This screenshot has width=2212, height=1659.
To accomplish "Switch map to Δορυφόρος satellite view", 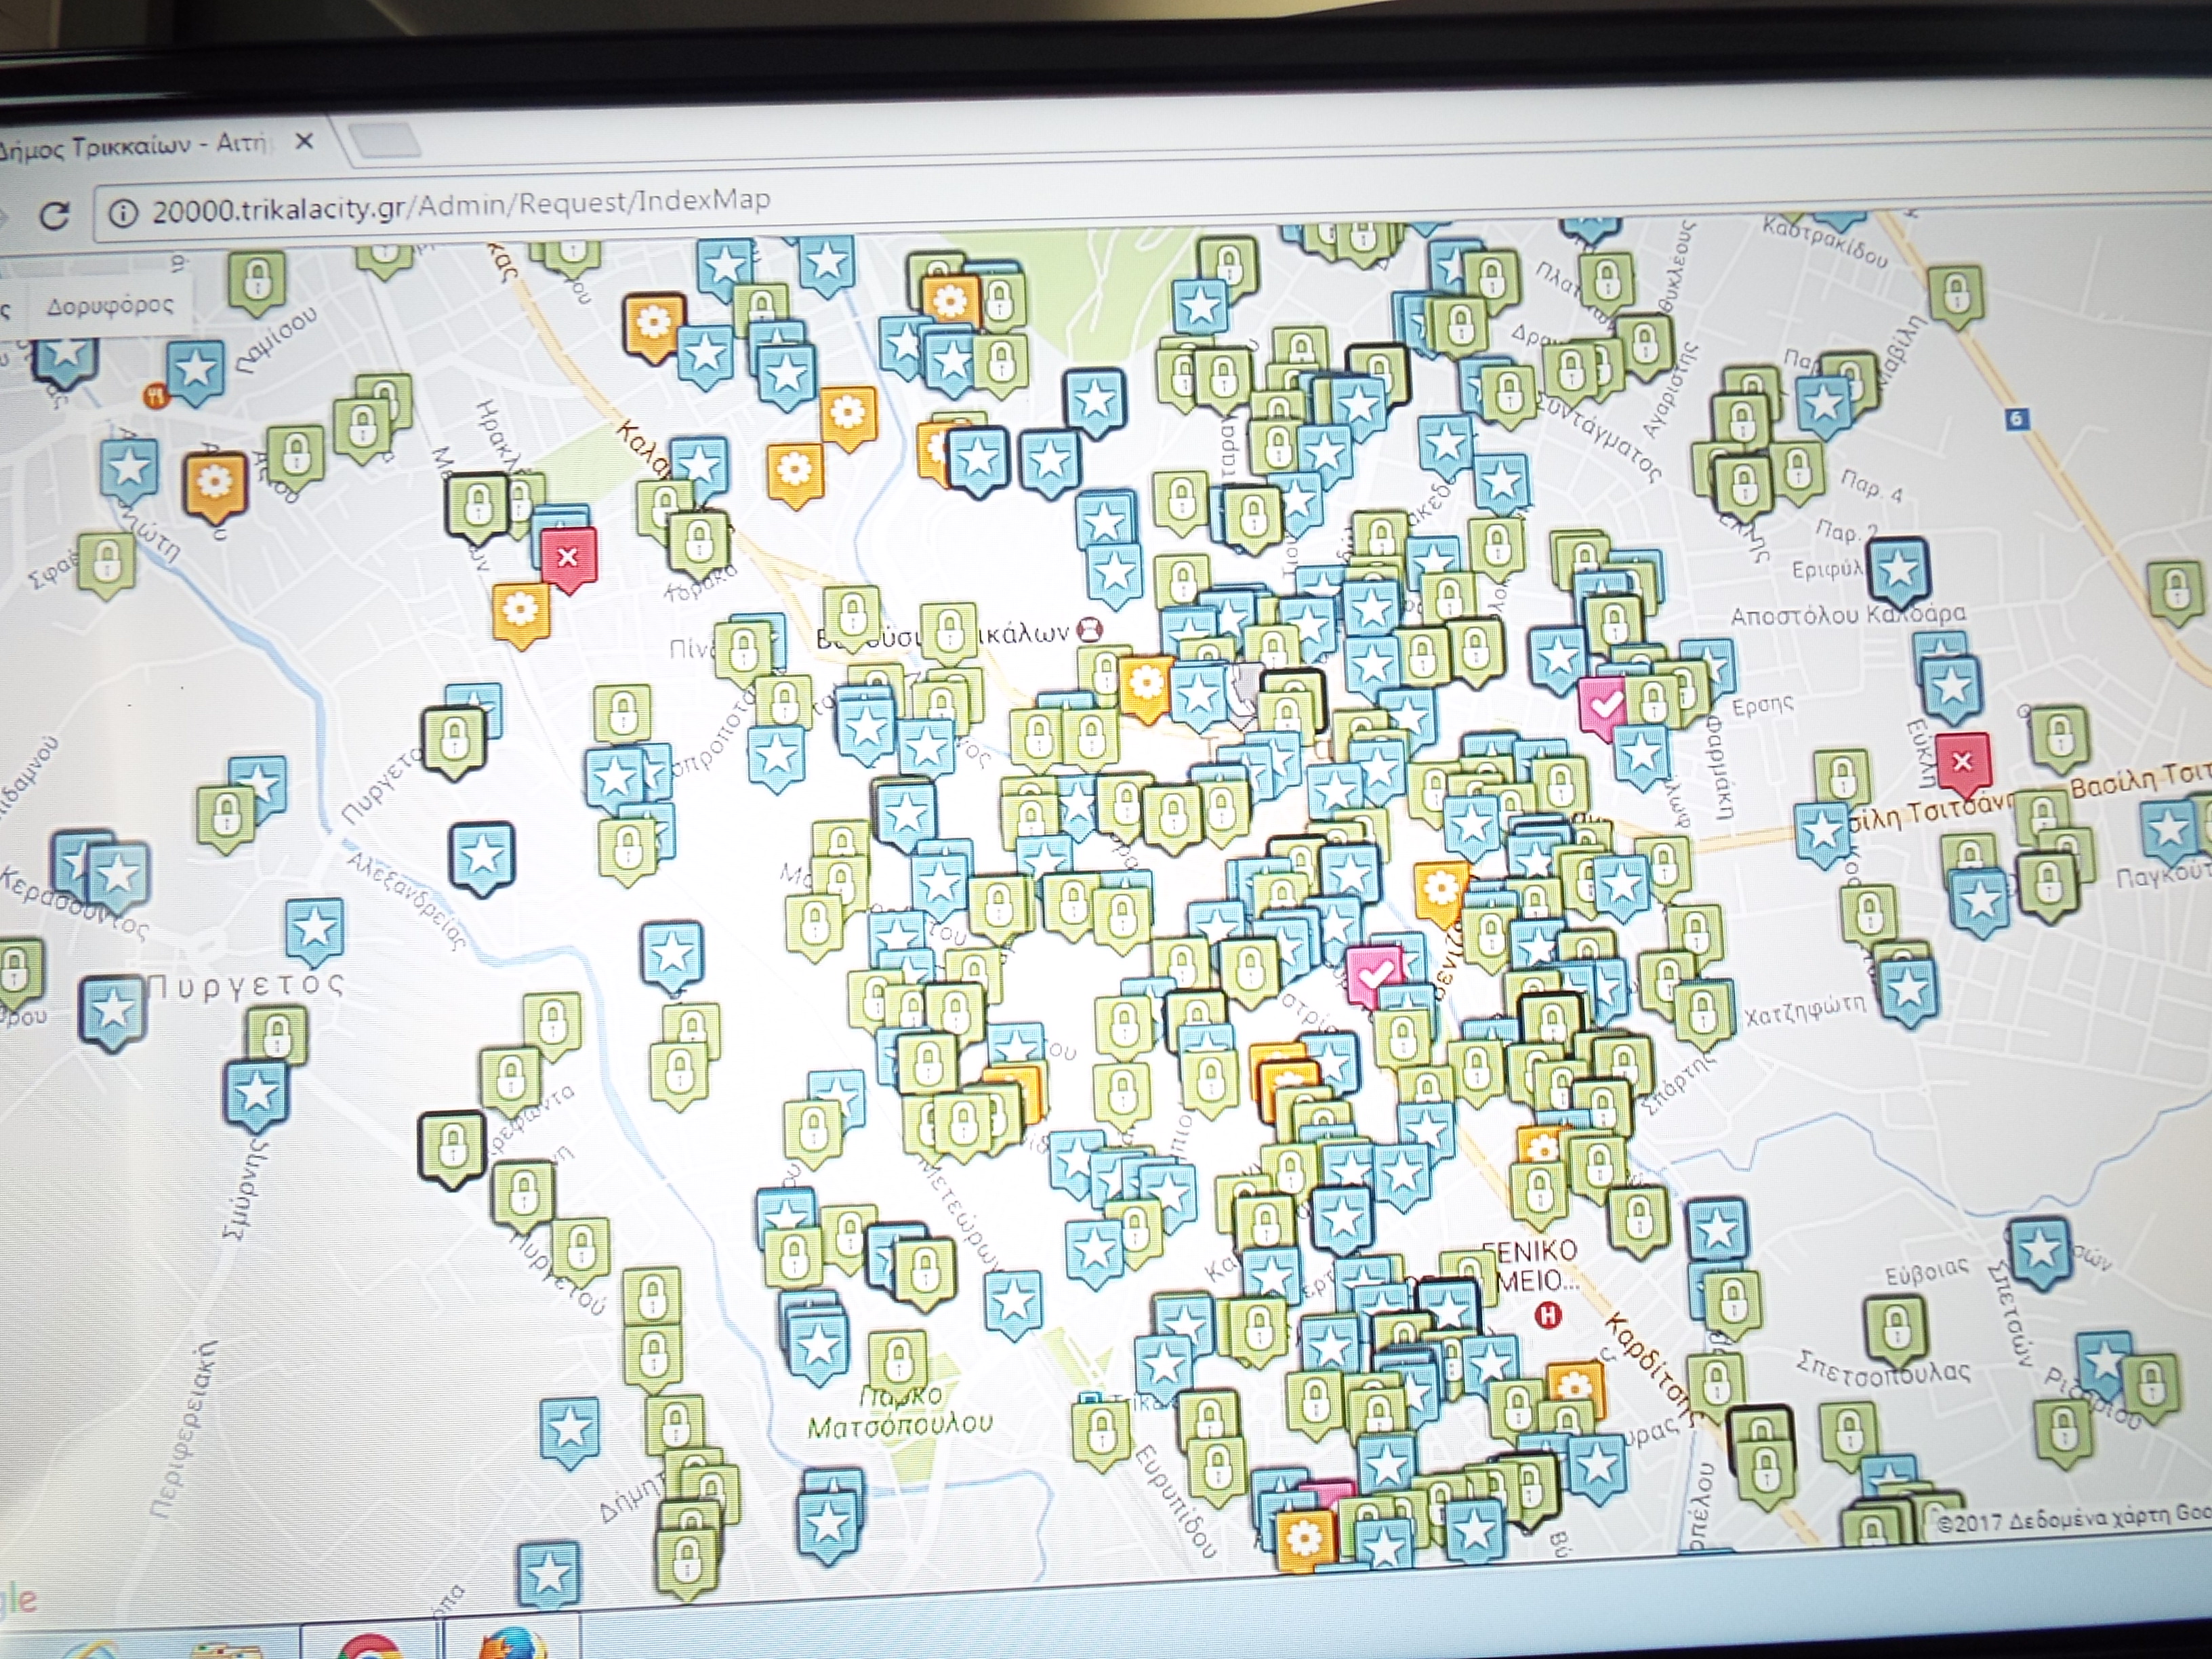I will [x=110, y=305].
